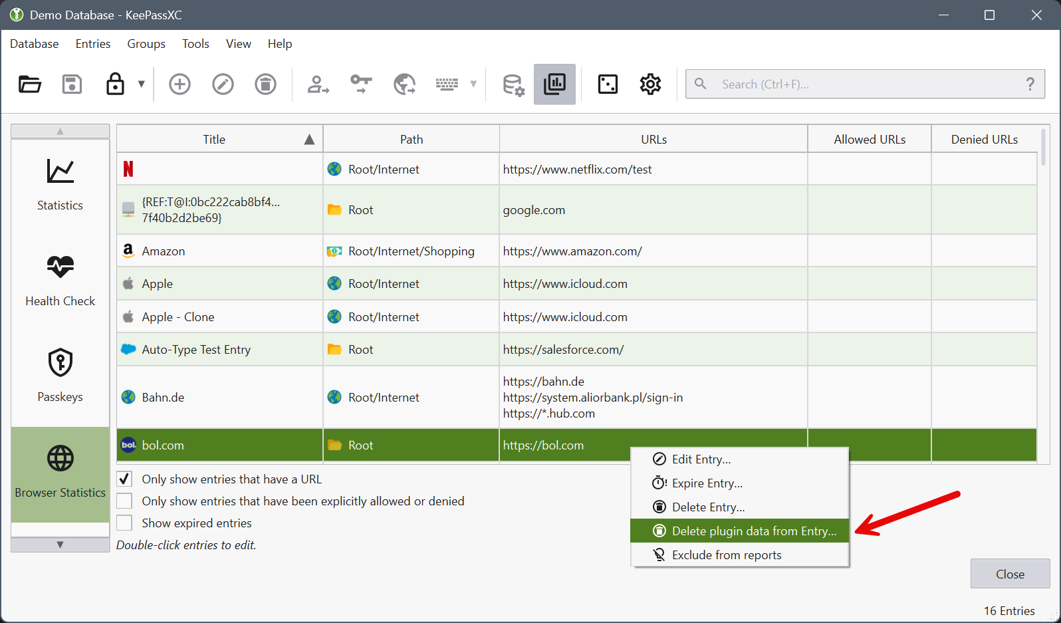The image size is (1061, 623).
Task: Choose Expire Entry... from context menu
Action: pos(740,483)
